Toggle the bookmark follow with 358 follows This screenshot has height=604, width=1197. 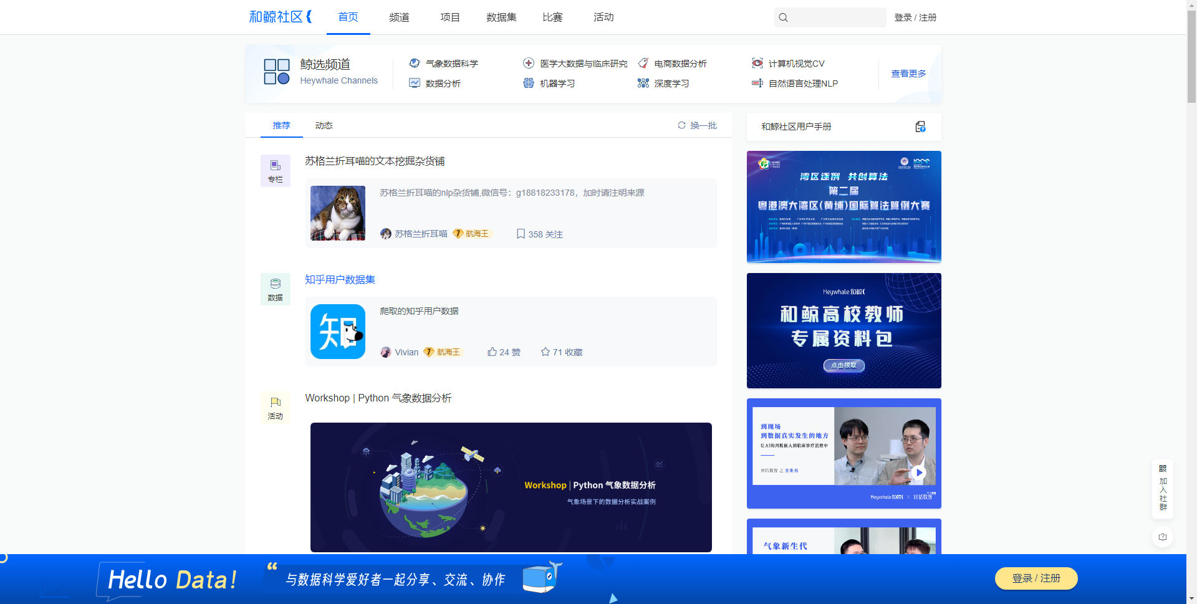(x=521, y=234)
